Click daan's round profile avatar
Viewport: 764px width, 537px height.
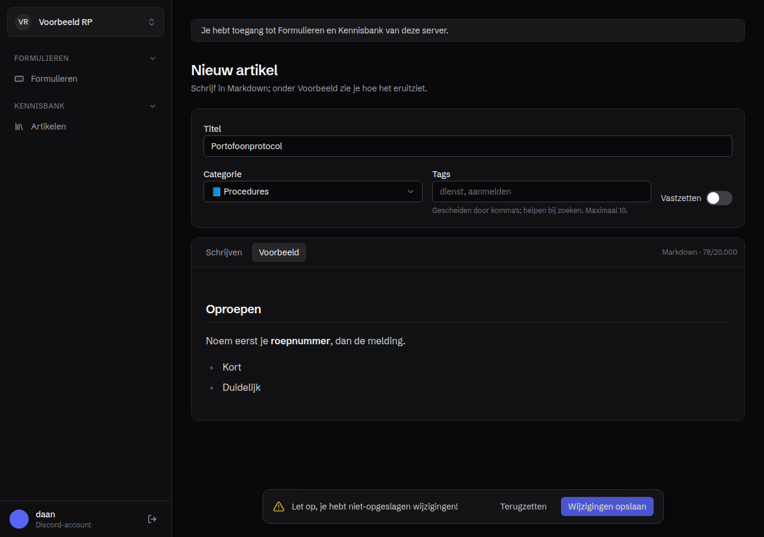click(19, 519)
